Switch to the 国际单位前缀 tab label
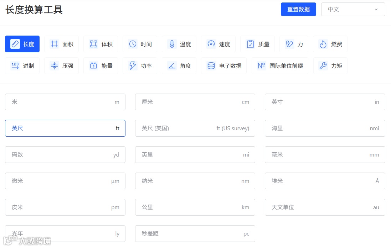391x248 pixels. 286,66
